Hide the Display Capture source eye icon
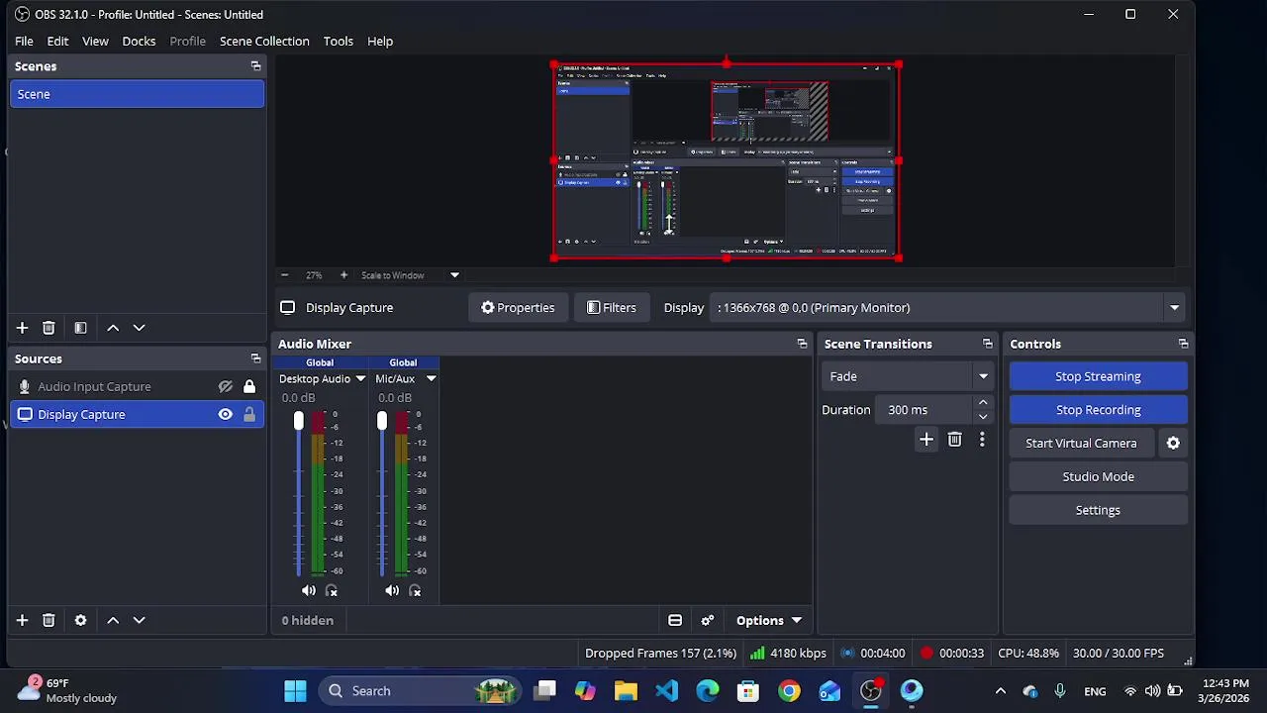Screen dimensions: 1267x713 (x=226, y=415)
